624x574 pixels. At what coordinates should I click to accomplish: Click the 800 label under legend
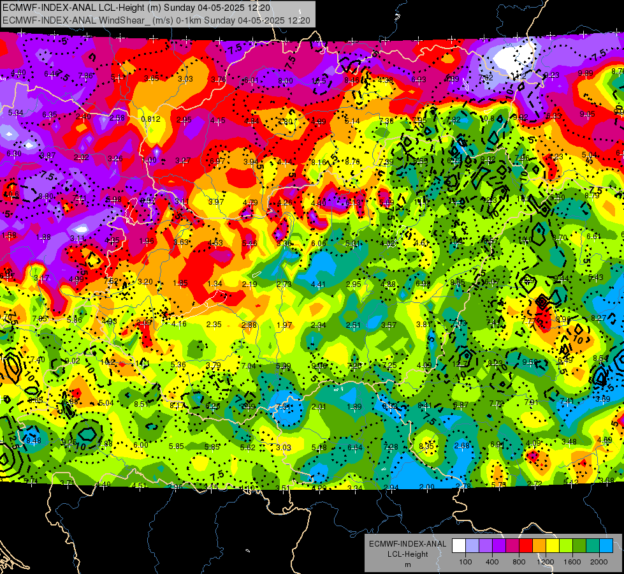pyautogui.click(x=519, y=562)
